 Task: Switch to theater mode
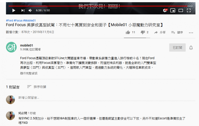181,10
